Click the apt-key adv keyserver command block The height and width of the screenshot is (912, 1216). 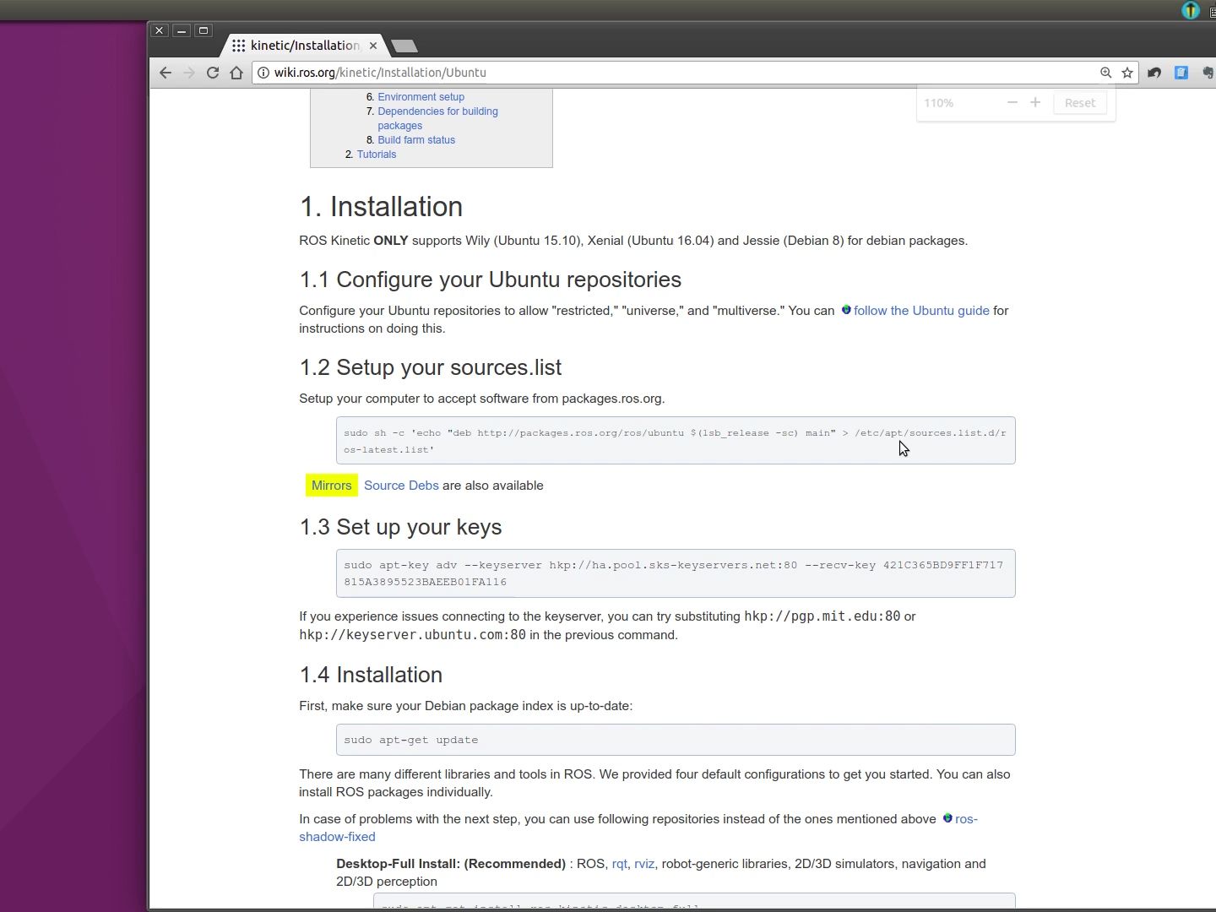[676, 573]
